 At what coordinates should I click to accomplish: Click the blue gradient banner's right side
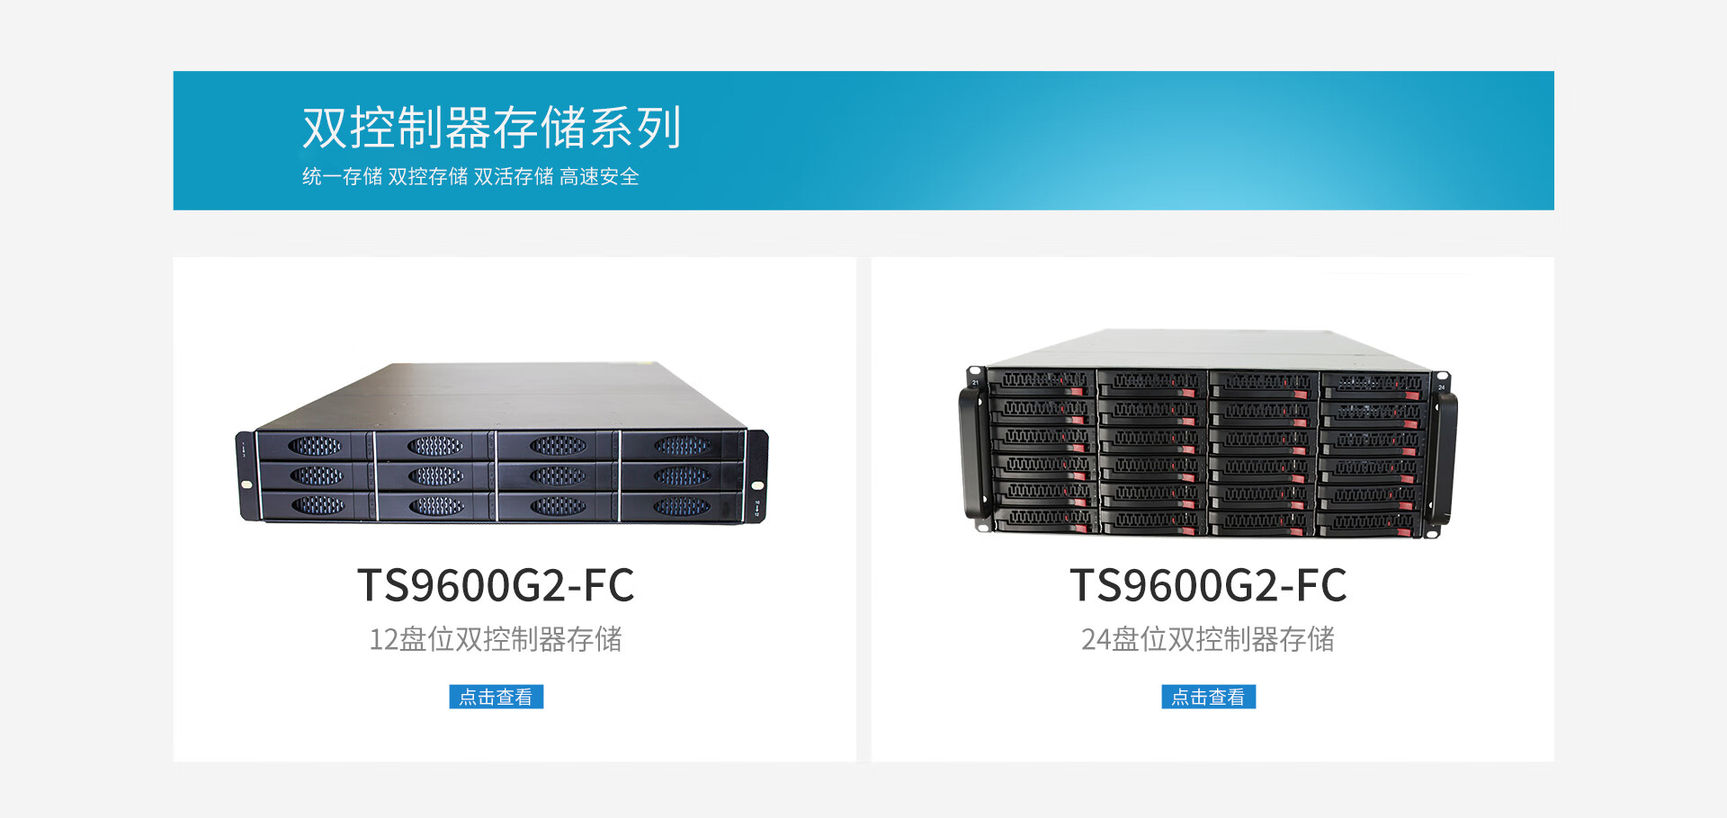point(1349,140)
